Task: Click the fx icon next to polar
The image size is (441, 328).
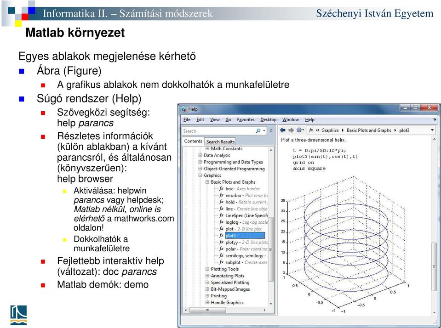Action: (221, 249)
